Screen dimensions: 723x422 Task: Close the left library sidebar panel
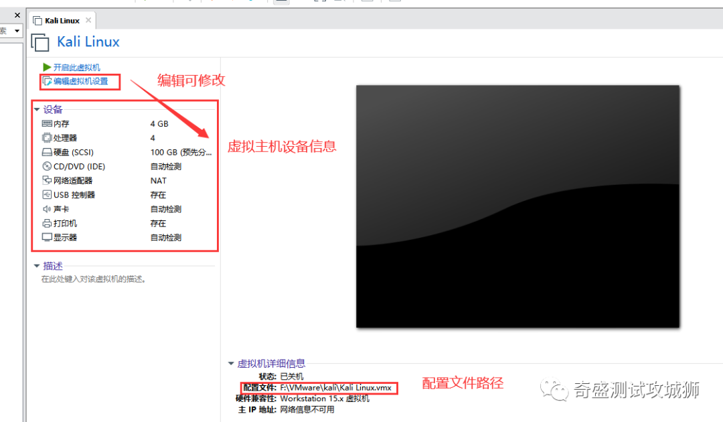(17, 15)
